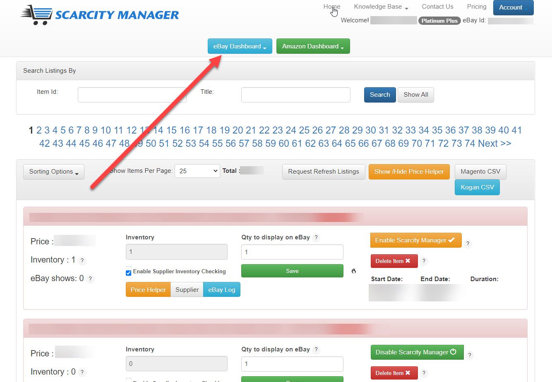Go to the Home nav link

pos(332,7)
